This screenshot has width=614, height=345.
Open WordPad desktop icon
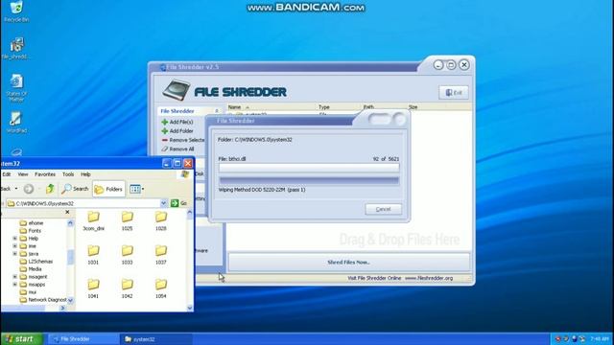[x=16, y=123]
